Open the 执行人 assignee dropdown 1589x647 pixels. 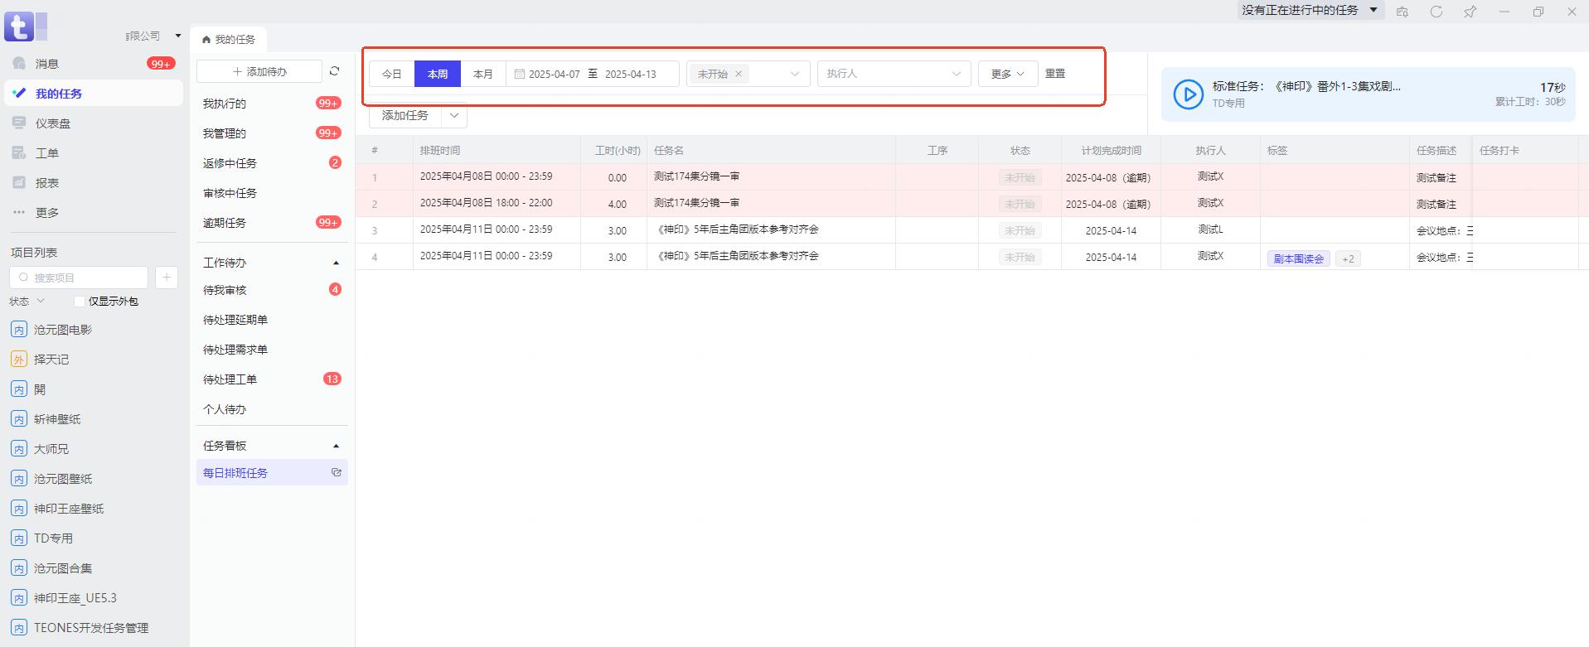pos(893,74)
